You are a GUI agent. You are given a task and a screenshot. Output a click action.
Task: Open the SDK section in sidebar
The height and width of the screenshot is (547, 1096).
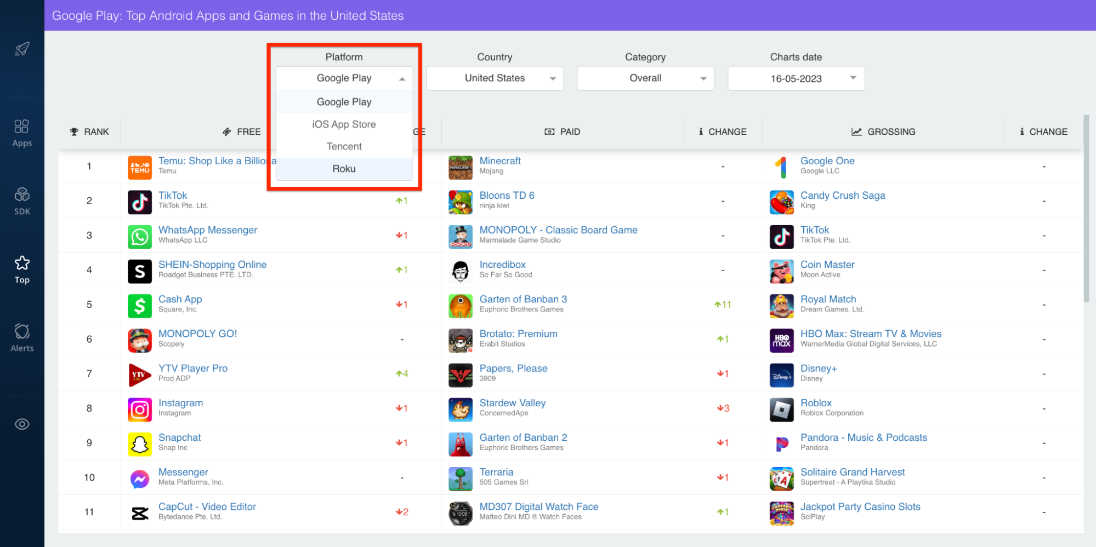click(22, 201)
